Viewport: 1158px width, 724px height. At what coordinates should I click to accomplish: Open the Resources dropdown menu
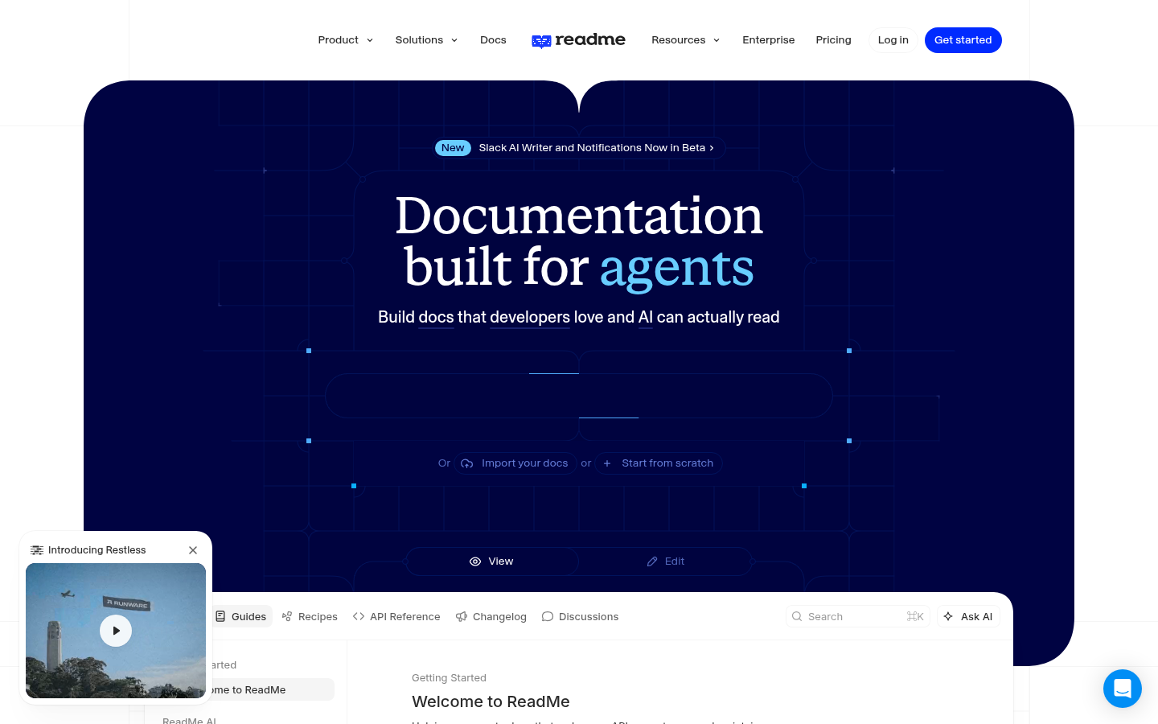tap(685, 40)
